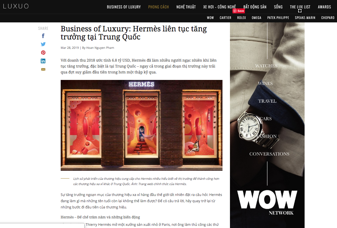
Task: Select Cartier brand link
Action: [x=226, y=18]
